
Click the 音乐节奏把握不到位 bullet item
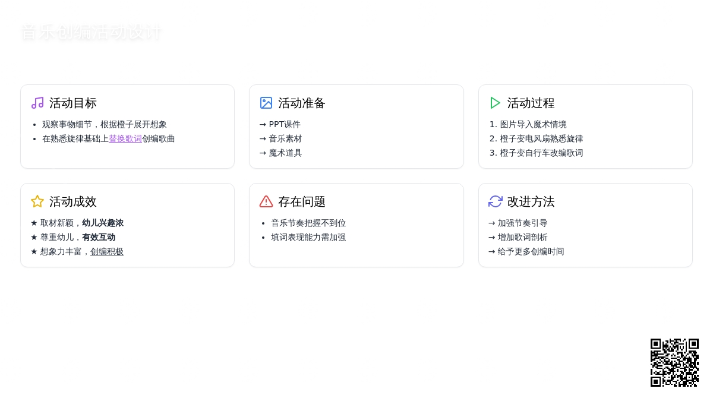pyautogui.click(x=308, y=223)
